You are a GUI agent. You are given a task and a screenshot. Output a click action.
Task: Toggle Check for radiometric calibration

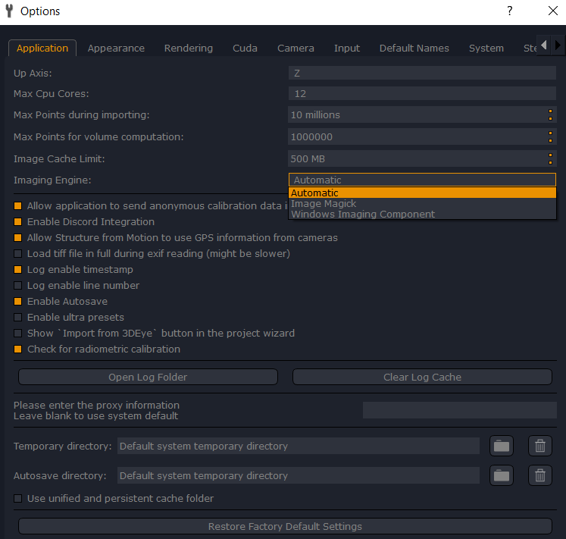coord(17,349)
